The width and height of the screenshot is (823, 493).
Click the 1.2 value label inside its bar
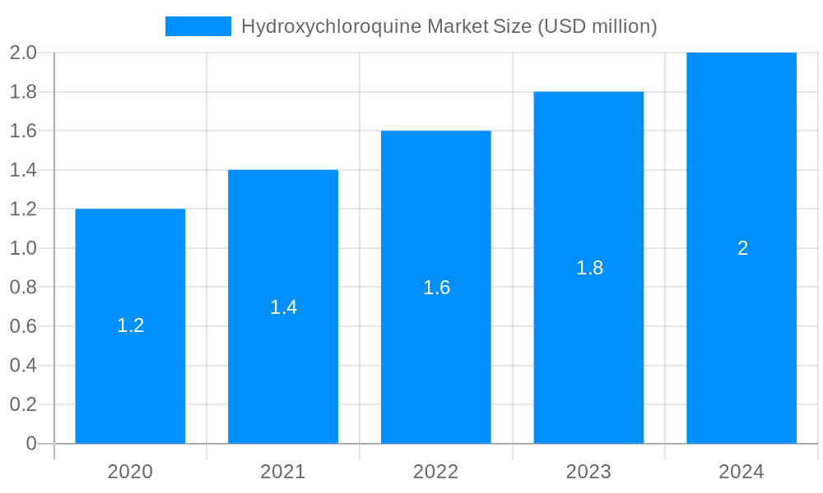[x=129, y=325]
